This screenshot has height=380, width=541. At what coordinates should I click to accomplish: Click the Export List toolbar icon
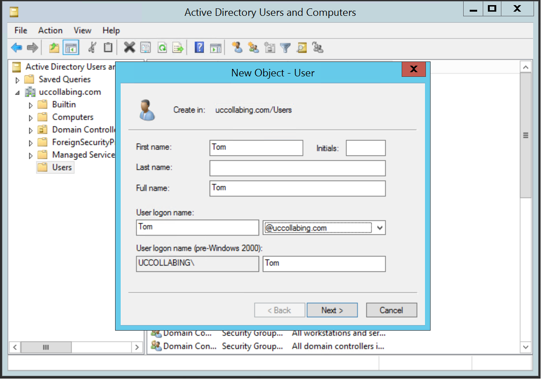(178, 47)
